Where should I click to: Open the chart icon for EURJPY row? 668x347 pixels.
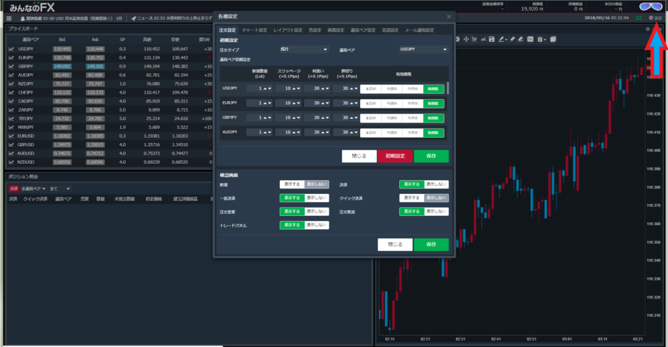(12, 57)
